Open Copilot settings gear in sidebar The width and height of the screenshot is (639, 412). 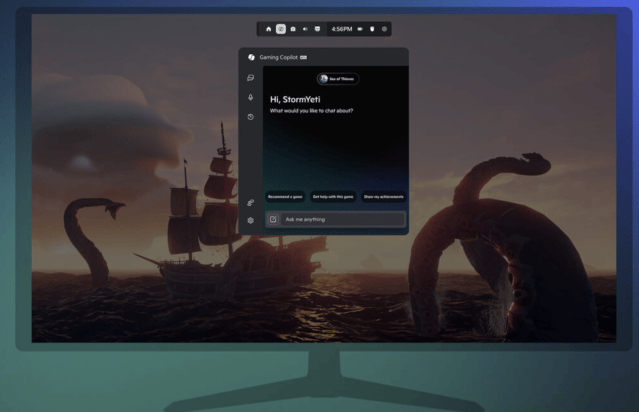(x=251, y=220)
